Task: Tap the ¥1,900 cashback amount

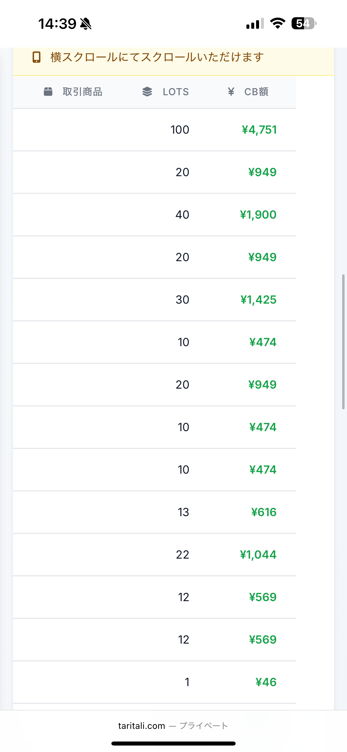Action: tap(258, 215)
